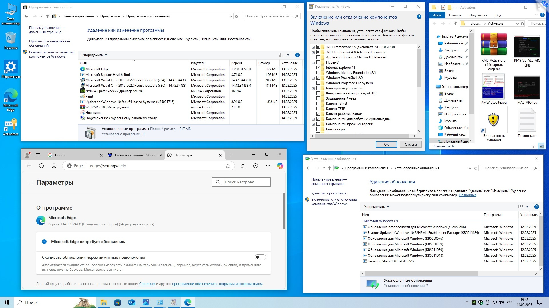Enable Hyper-V component checkbox

tap(318, 62)
